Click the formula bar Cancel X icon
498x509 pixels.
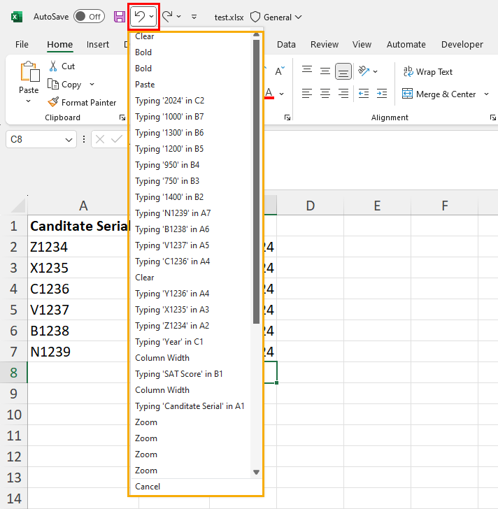pos(100,140)
